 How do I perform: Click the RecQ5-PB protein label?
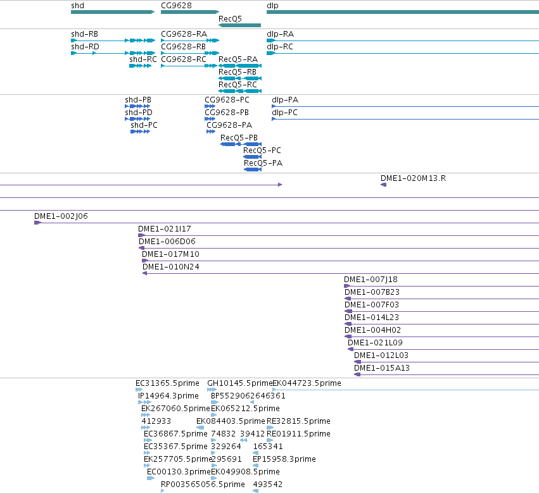pos(239,138)
